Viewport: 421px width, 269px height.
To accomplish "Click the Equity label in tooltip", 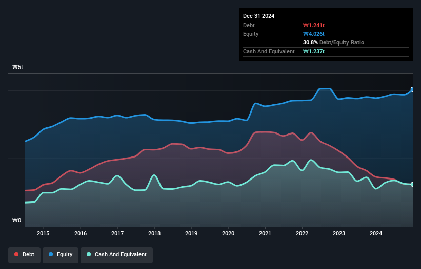I will tap(251, 34).
